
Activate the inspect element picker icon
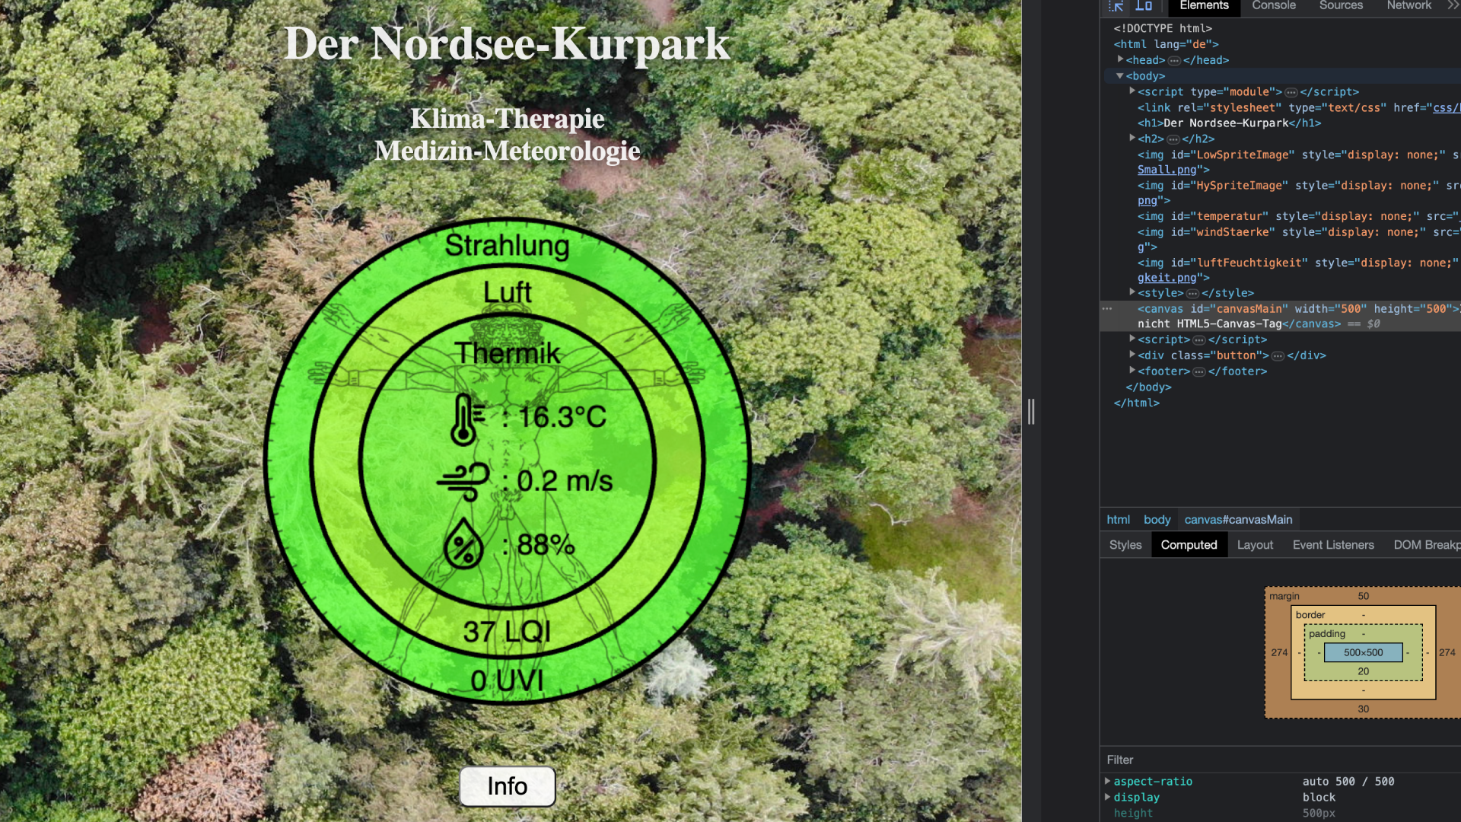click(1116, 6)
